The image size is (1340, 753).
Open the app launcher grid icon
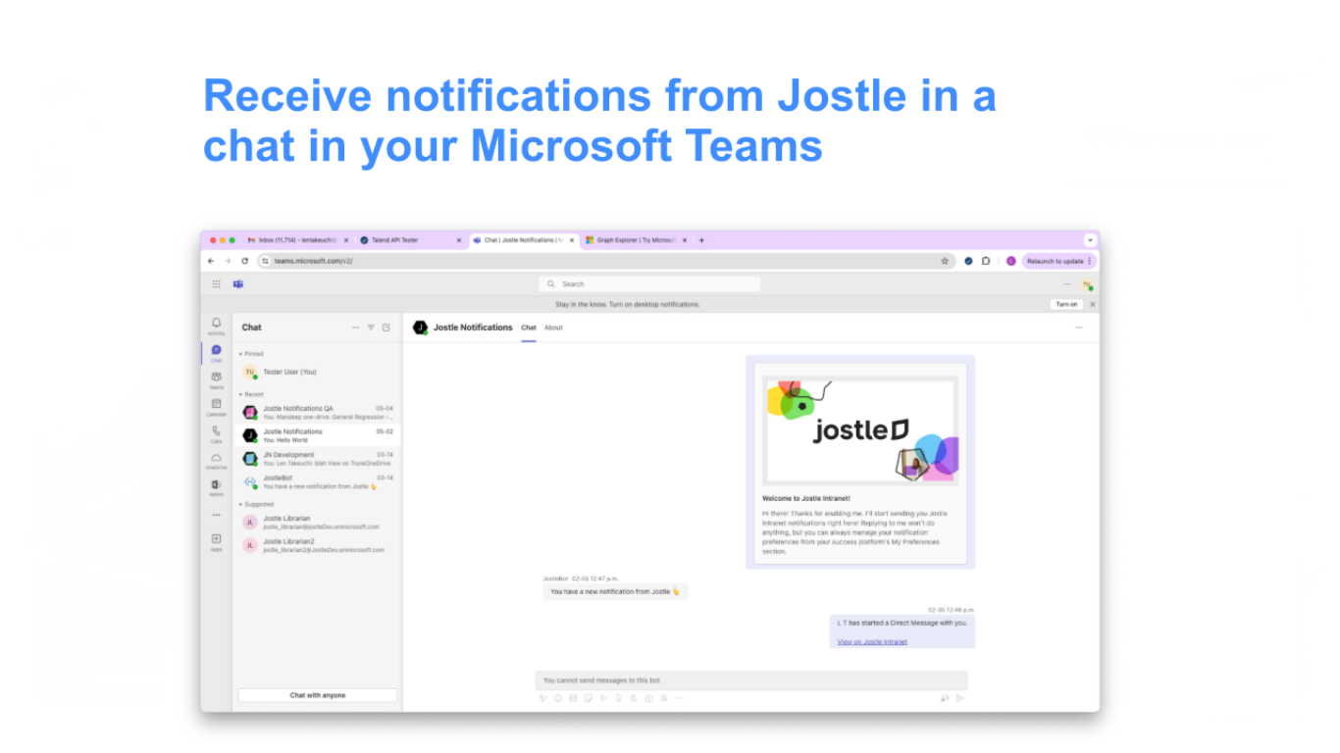click(216, 284)
